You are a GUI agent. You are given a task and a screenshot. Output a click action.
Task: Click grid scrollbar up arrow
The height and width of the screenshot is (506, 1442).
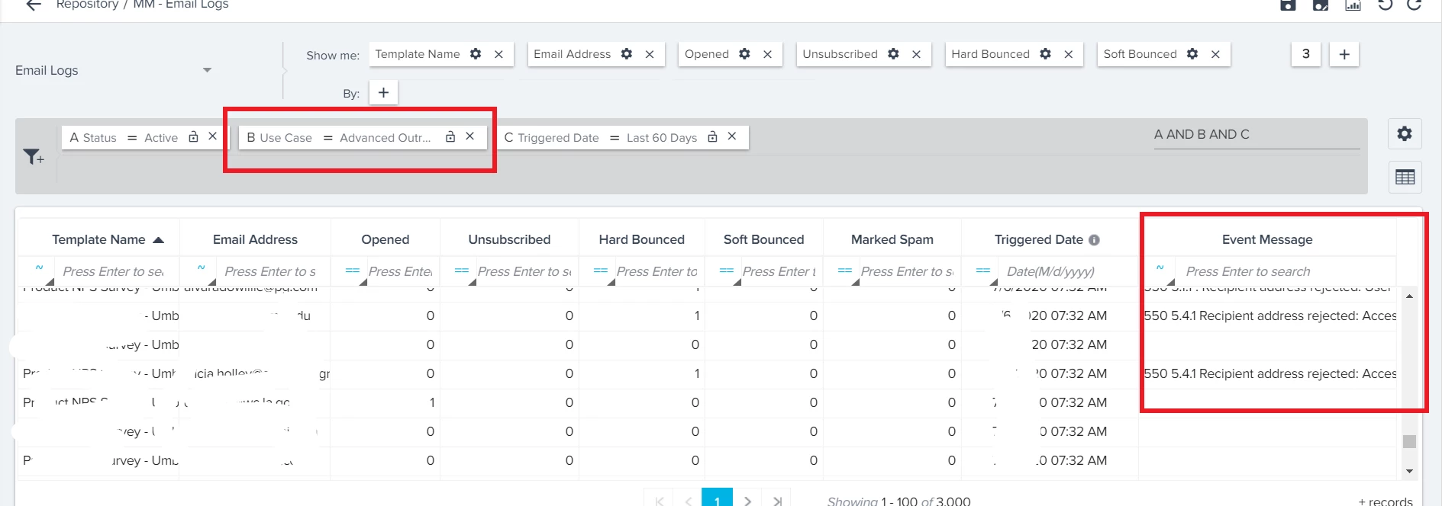(x=1409, y=296)
